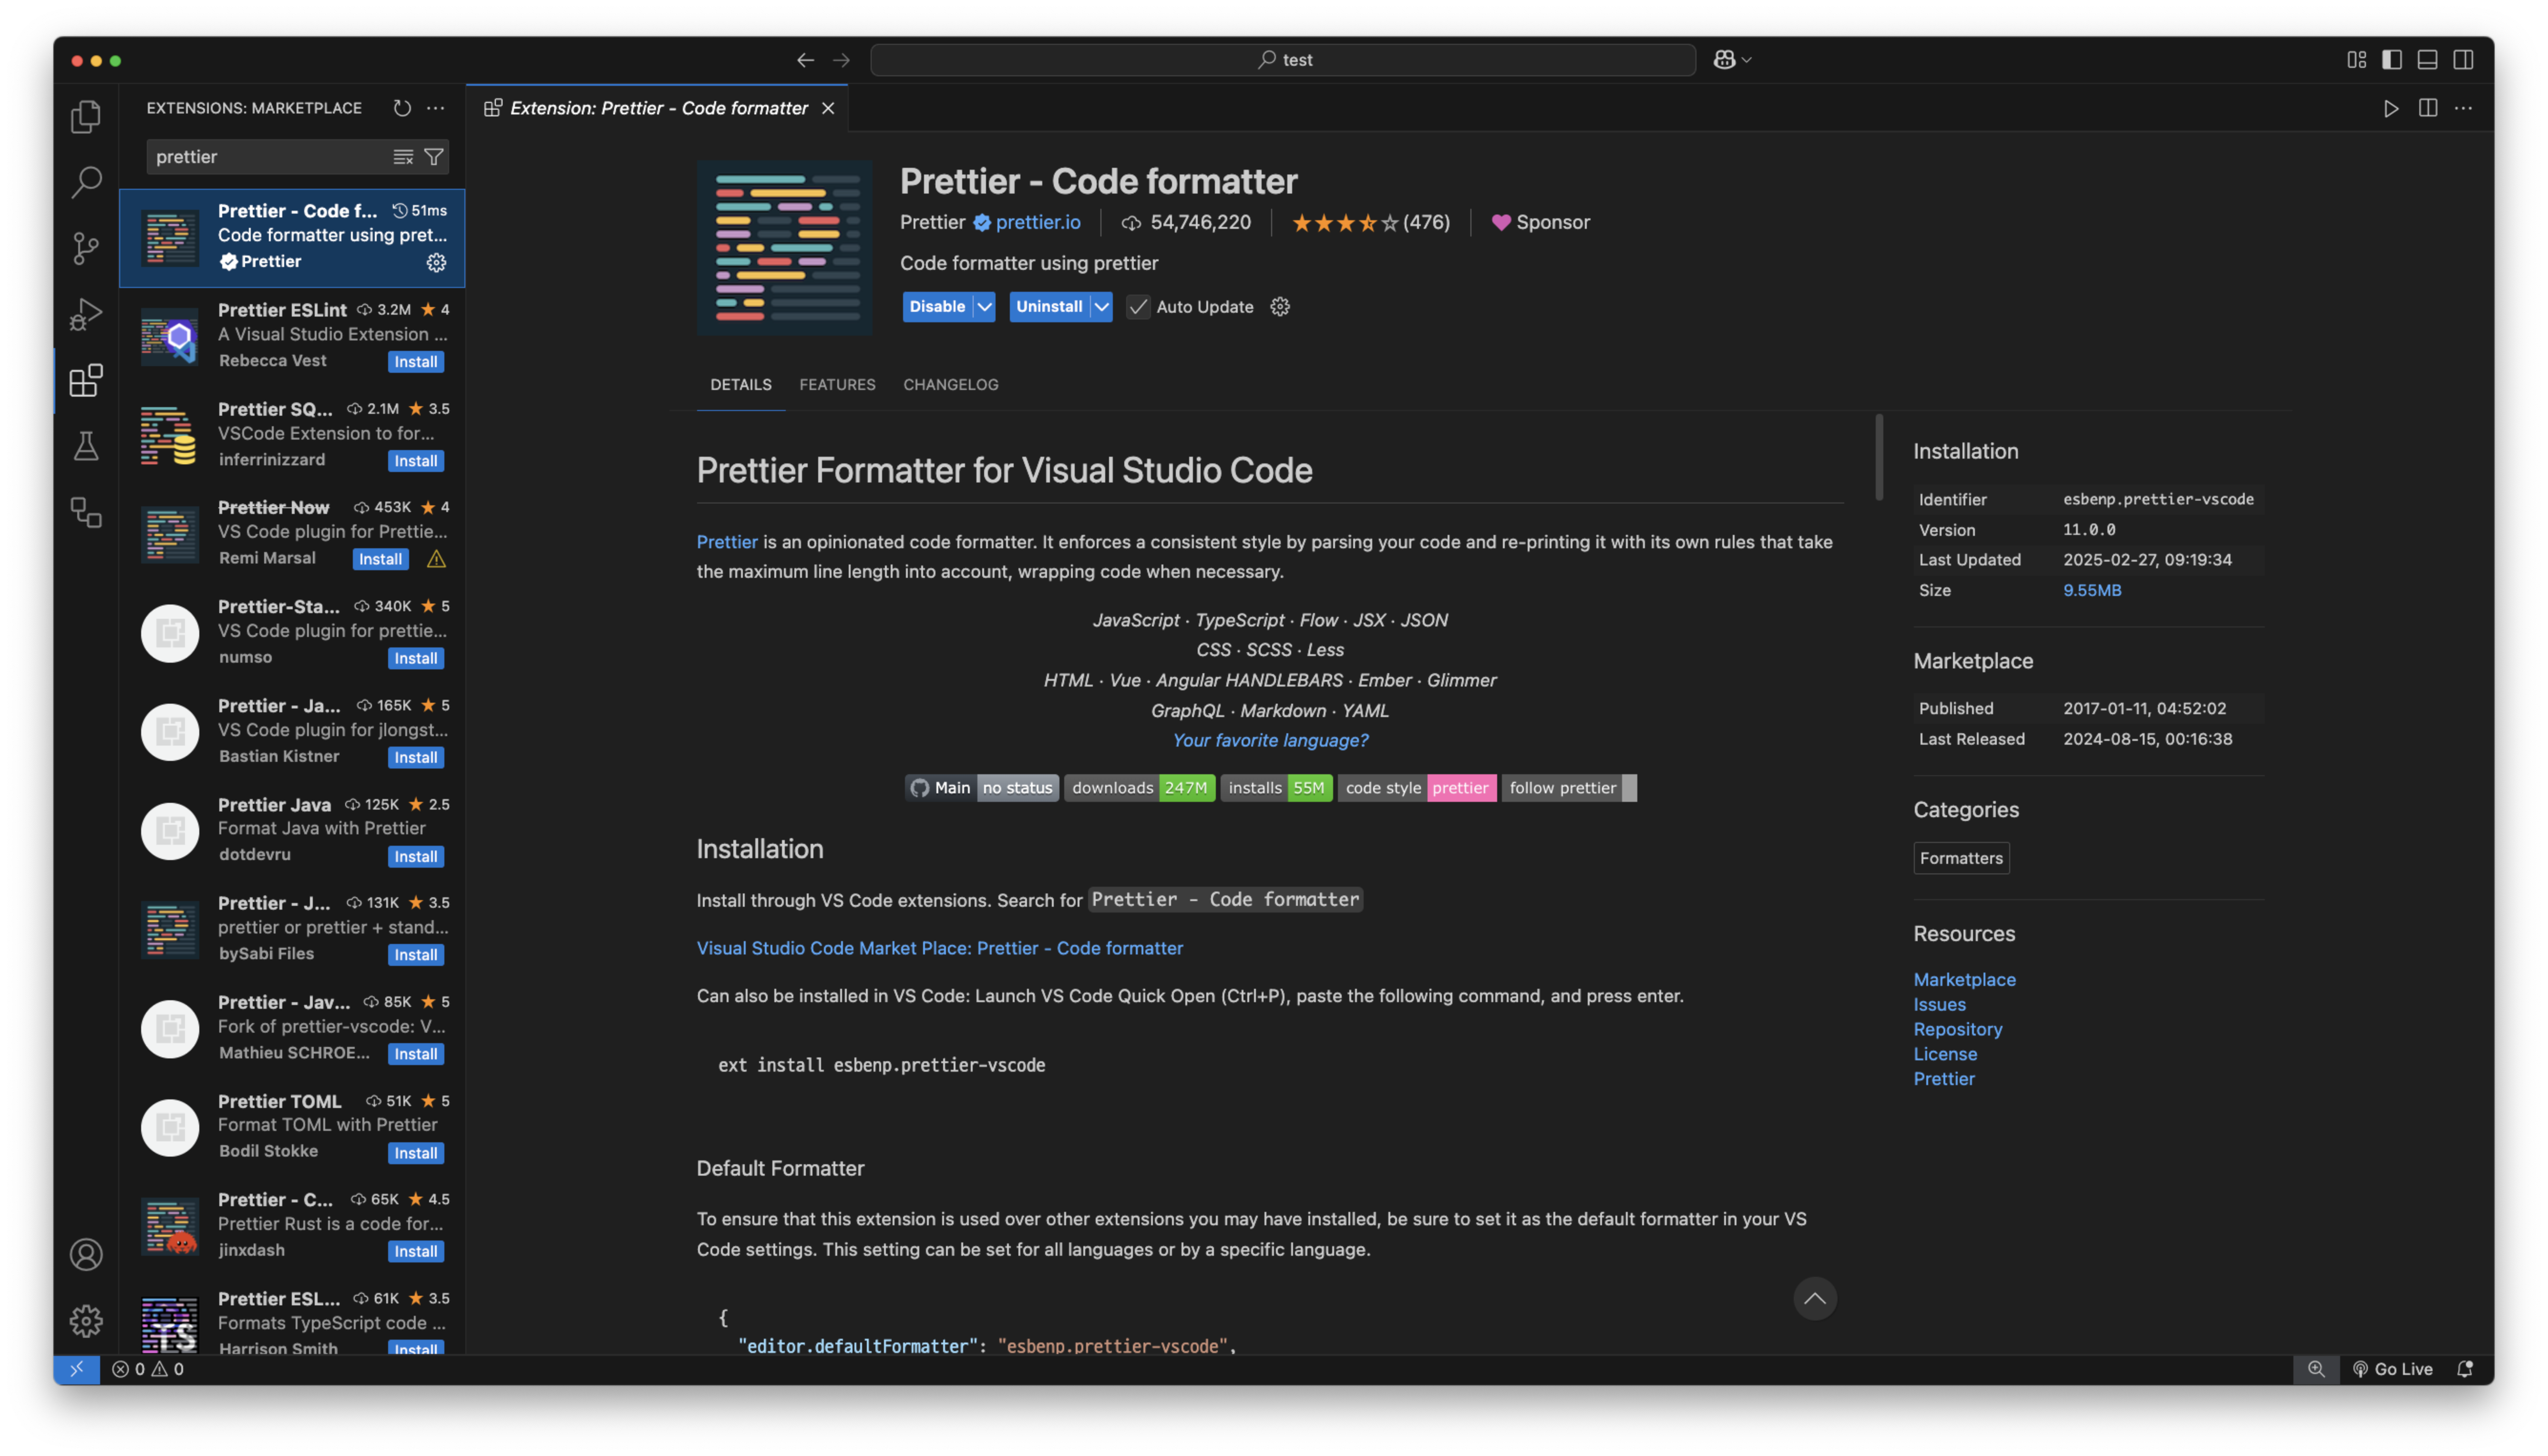Open the Source Control view
The width and height of the screenshot is (2548, 1456).
(86, 248)
